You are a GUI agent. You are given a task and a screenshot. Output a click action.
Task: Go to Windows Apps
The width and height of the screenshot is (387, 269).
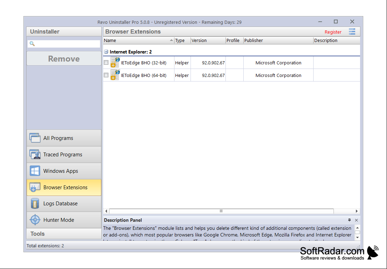click(x=64, y=171)
